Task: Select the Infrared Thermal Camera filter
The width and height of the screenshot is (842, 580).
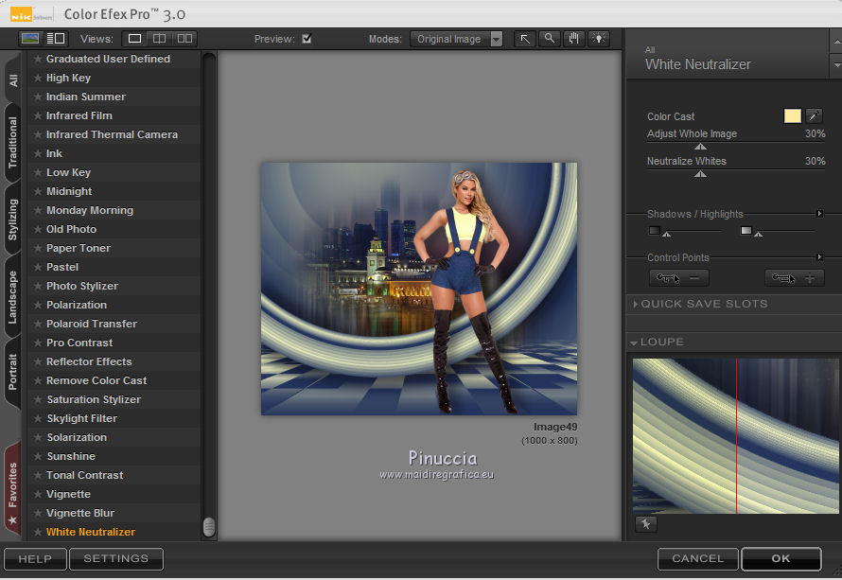Action: (x=114, y=134)
